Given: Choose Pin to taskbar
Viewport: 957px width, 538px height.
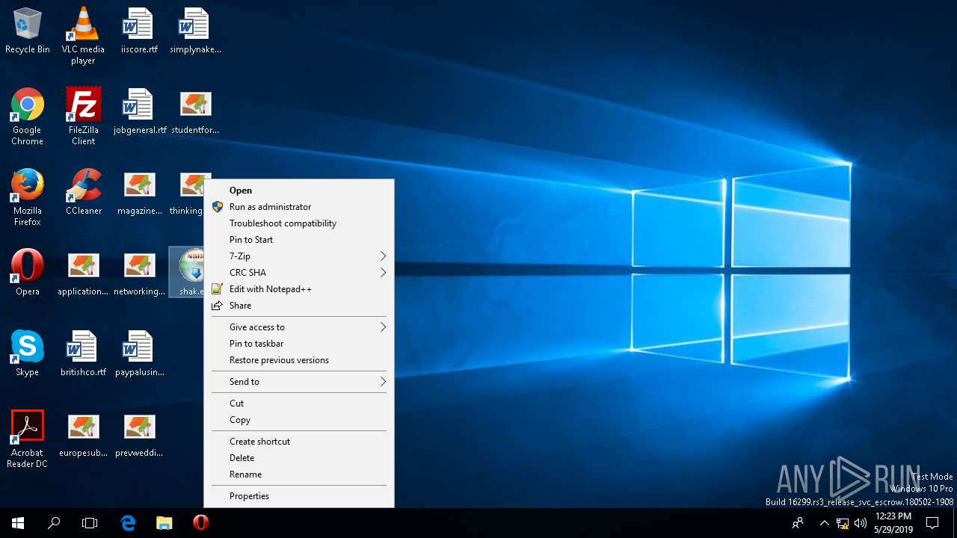Looking at the screenshot, I should point(299,344).
